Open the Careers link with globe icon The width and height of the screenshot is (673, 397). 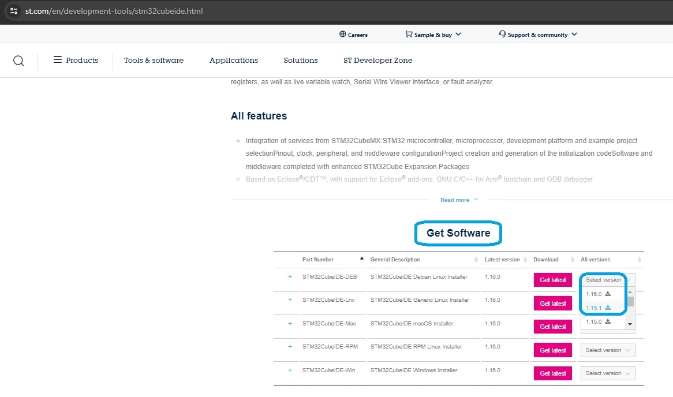(x=353, y=35)
